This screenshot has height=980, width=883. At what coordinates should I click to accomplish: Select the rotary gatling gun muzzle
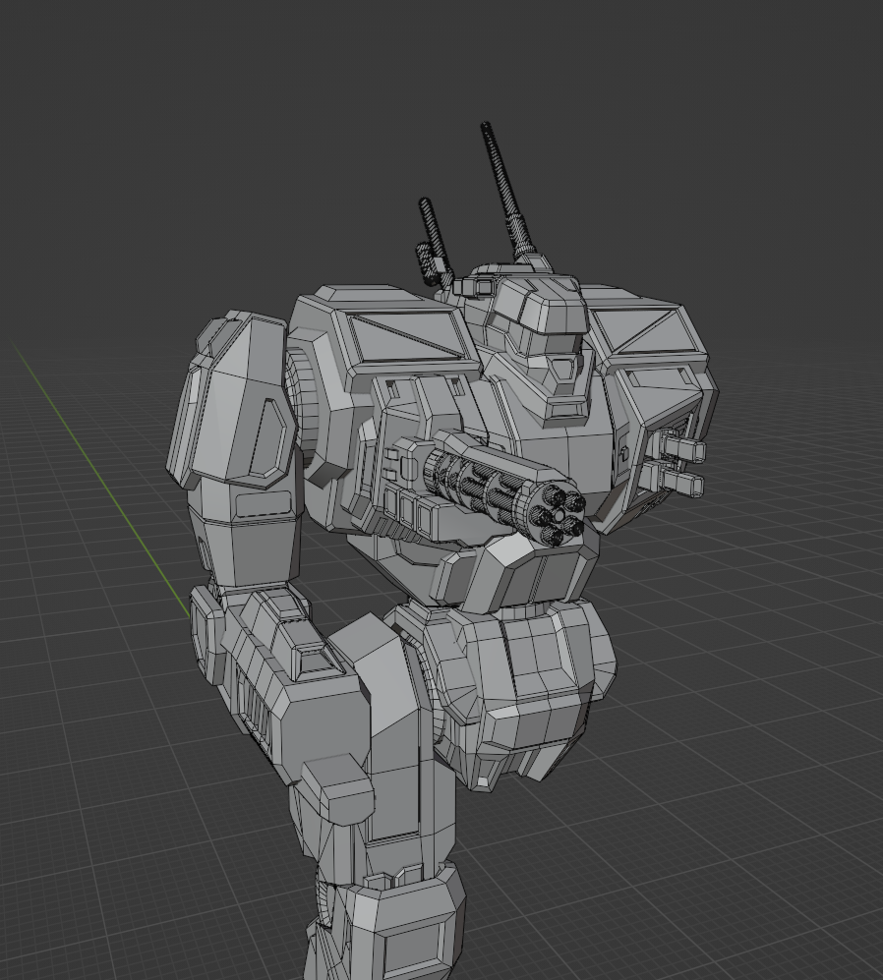[x=557, y=515]
